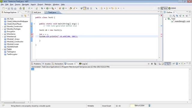
Task: Click the New Java Class icon
Action: [x=63, y=8]
